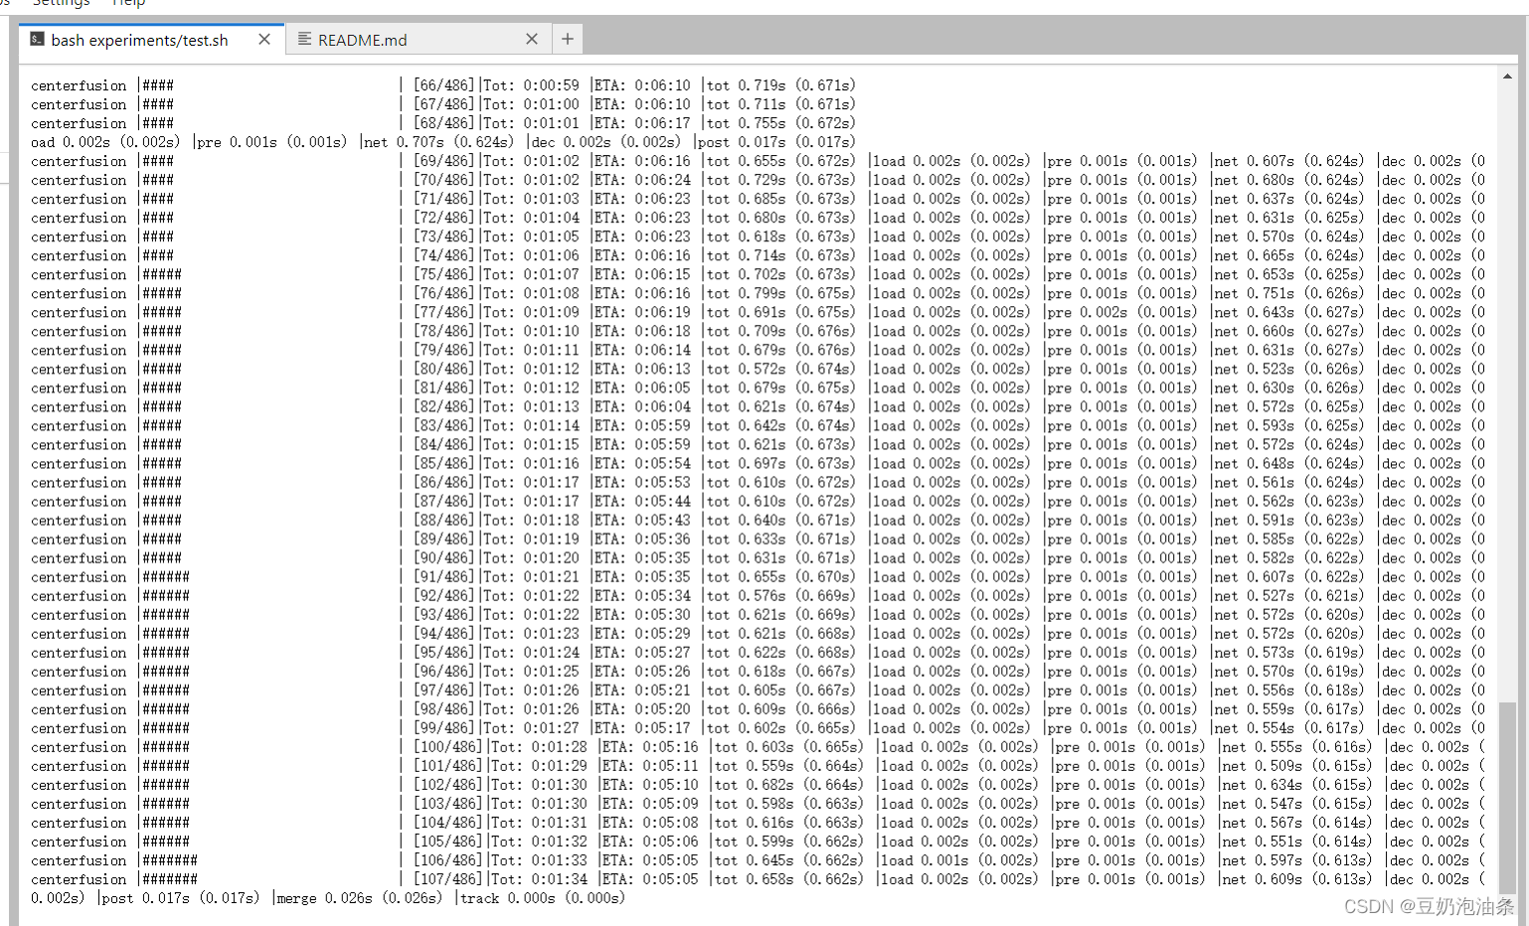Click the 'net 0.509s' value
The image size is (1529, 926).
pos(1263,766)
